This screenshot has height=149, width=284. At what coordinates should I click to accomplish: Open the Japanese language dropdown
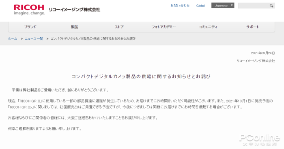click(x=223, y=5)
